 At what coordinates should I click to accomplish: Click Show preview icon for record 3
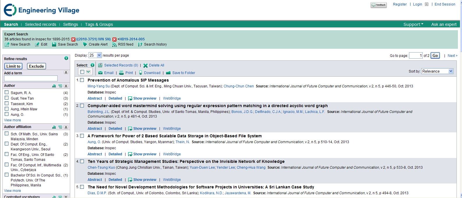click(130, 154)
